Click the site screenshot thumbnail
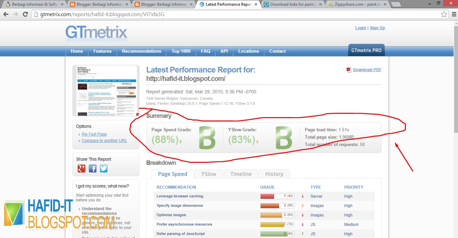Screen dimensions: 458x238 tap(106, 91)
